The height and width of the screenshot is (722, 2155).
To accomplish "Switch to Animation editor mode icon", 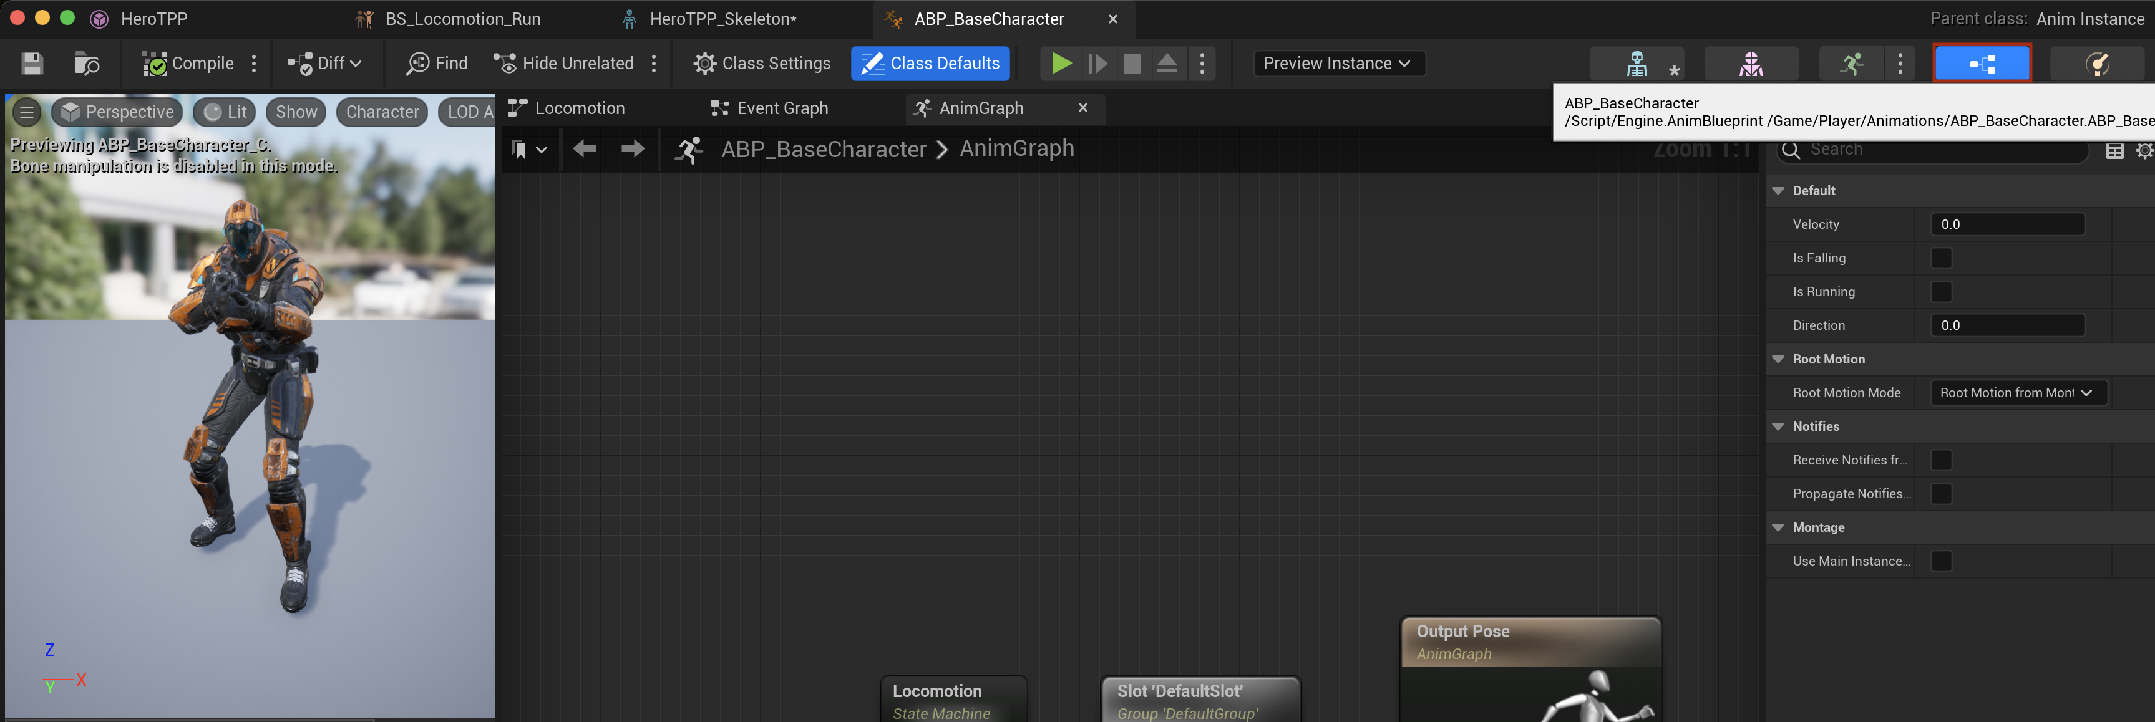I will point(1851,64).
